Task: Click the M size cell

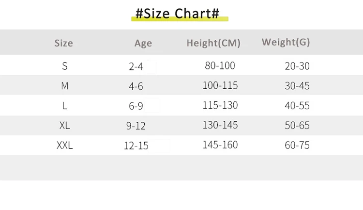Action: pos(65,86)
